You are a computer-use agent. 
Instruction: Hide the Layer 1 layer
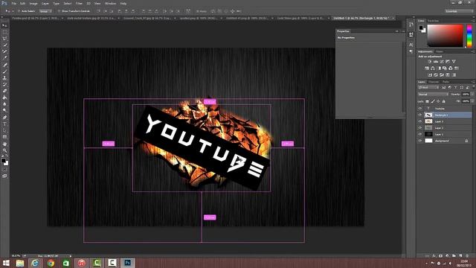coord(420,134)
